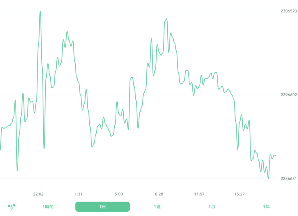Click the 22:02 time axis label

point(38,194)
